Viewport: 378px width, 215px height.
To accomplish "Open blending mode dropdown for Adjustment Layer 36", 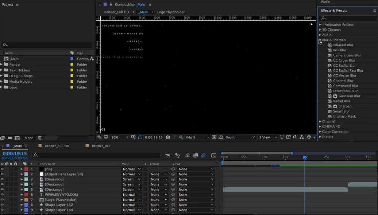I will click(x=131, y=174).
